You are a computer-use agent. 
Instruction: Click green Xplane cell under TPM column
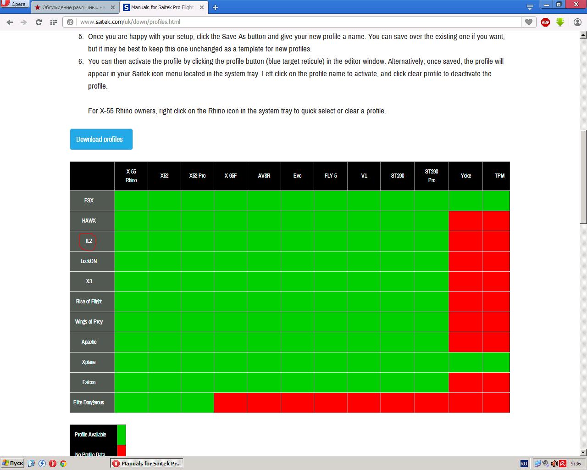(496, 362)
